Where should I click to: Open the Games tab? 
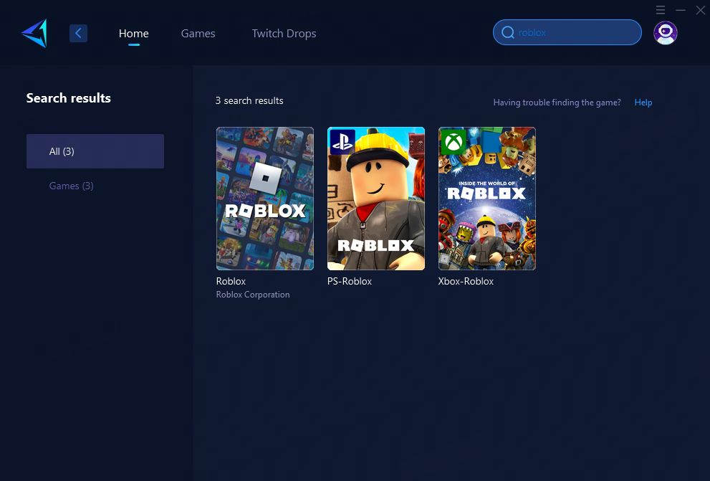coord(198,34)
